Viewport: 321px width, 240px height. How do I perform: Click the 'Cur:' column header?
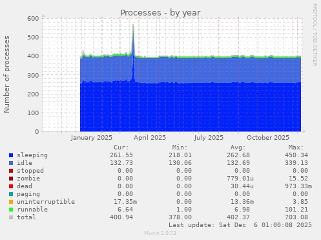[121, 147]
